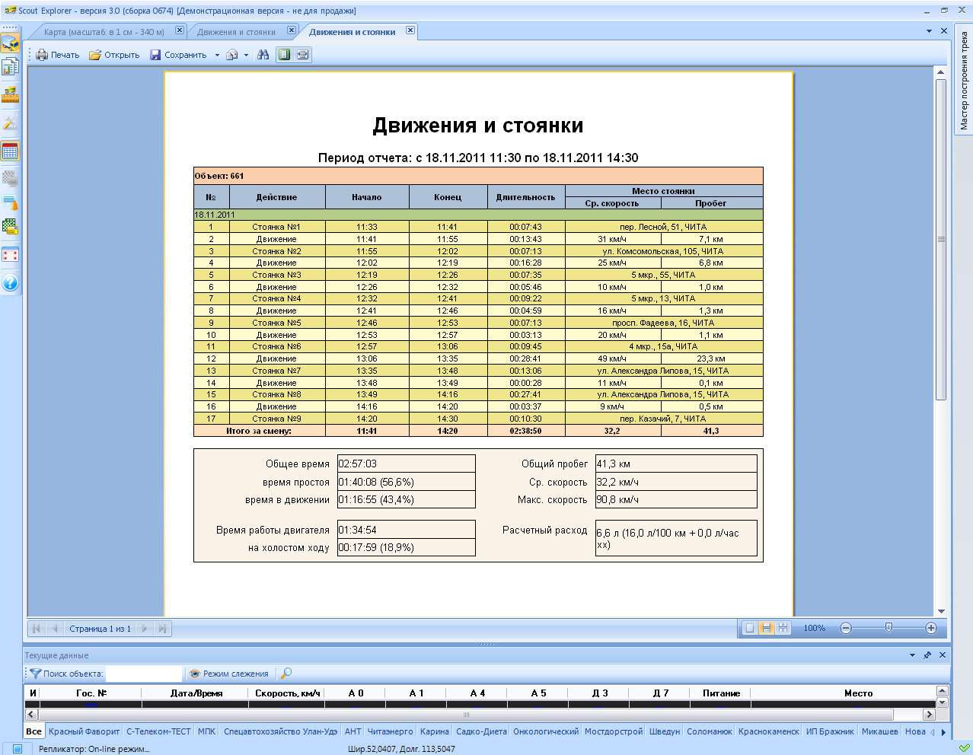This screenshot has width=973, height=755.
Task: Click the pin icon of Текущие данные panel
Action: (x=927, y=655)
